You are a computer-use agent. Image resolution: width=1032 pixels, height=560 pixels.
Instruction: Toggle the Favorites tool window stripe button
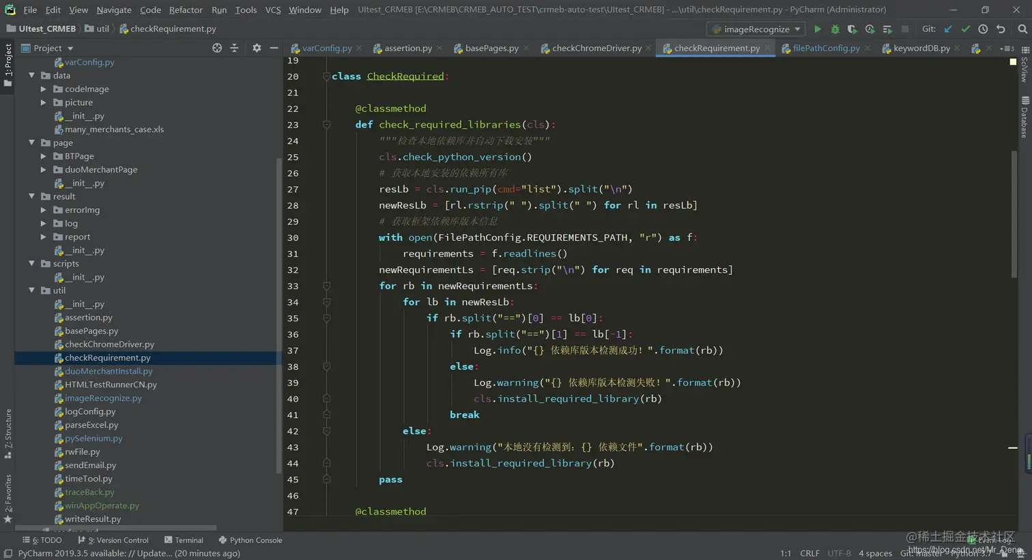pyautogui.click(x=8, y=498)
